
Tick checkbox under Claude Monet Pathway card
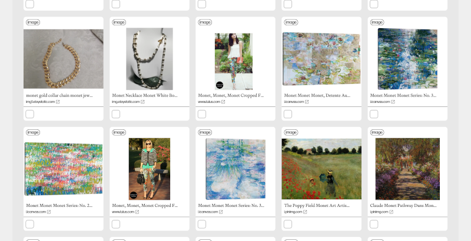[x=374, y=224]
